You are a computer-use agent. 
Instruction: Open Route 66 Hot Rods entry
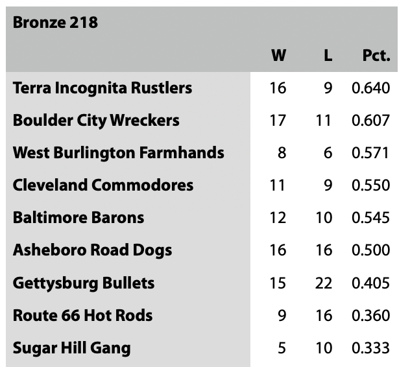[82, 316]
